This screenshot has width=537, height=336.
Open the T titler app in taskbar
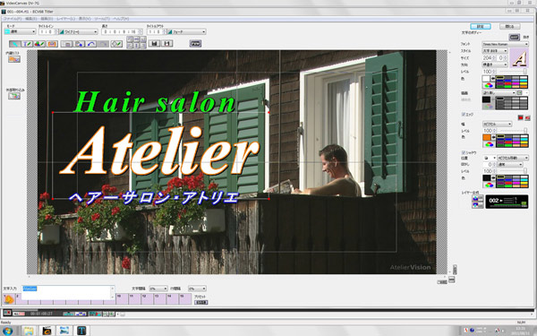pos(81,331)
